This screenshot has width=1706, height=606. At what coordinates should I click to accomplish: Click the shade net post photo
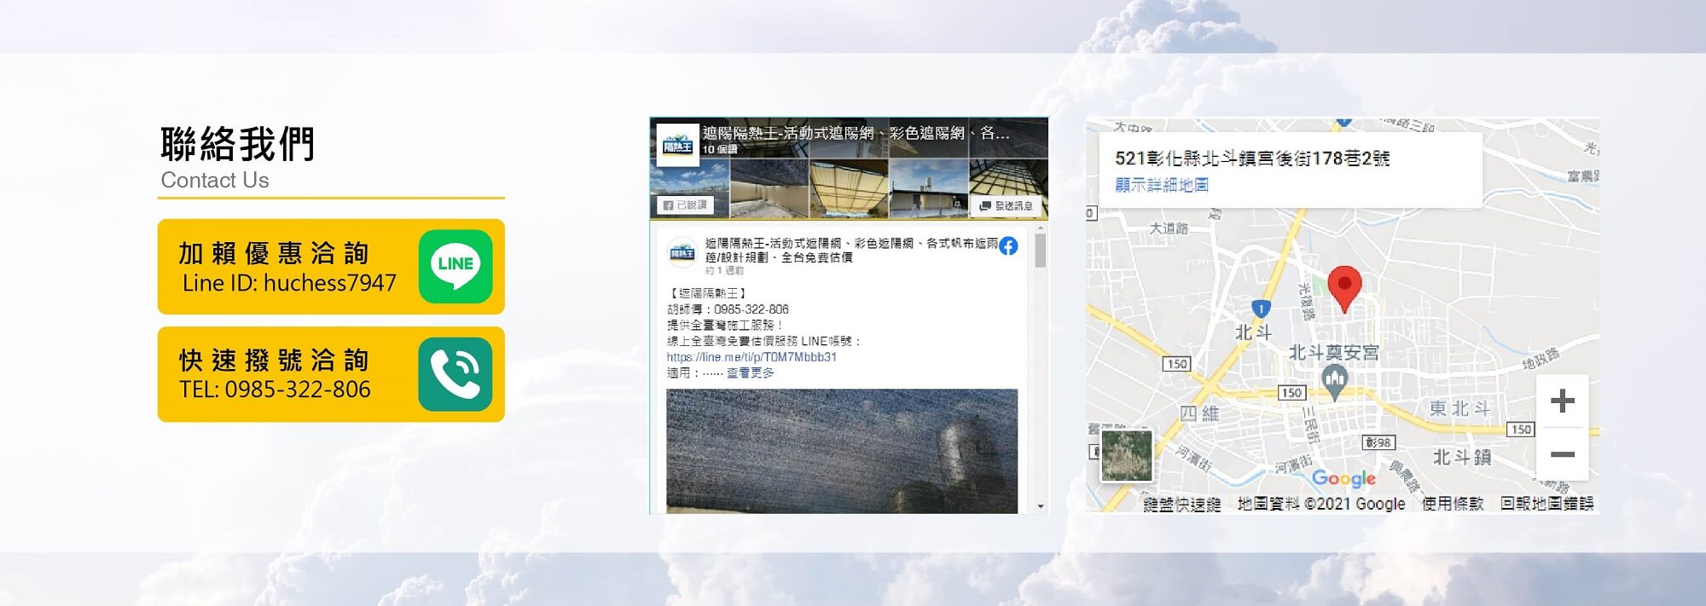842,451
